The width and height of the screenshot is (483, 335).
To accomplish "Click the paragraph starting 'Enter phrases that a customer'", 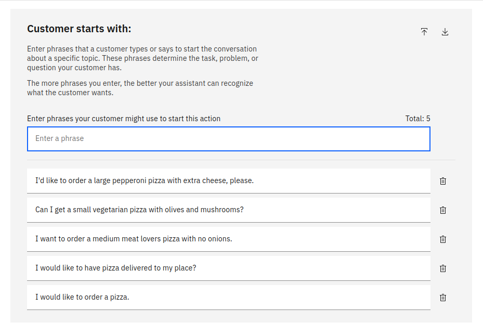I will [x=142, y=58].
